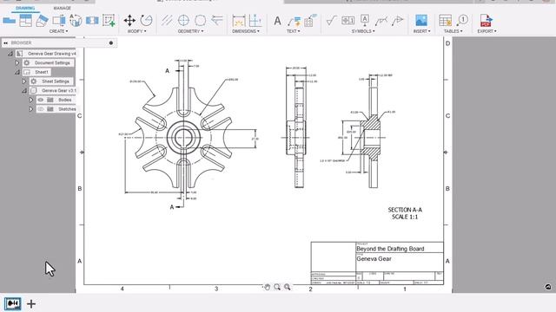Select the Center Mark Pattern tool
This screenshot has height=312, width=556.
pyautogui.click(x=200, y=21)
